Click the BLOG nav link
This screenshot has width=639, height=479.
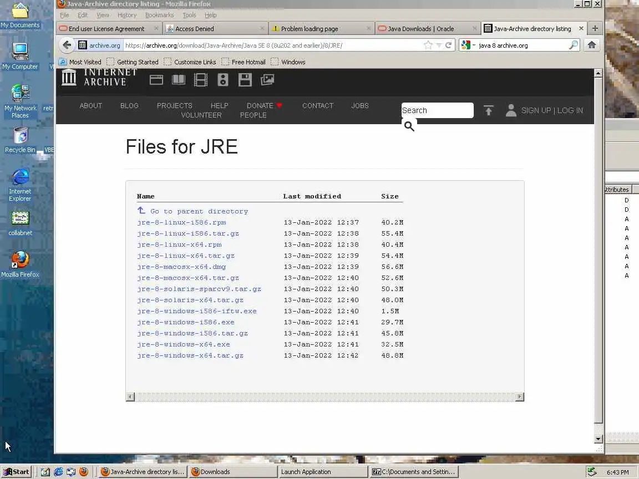point(129,105)
